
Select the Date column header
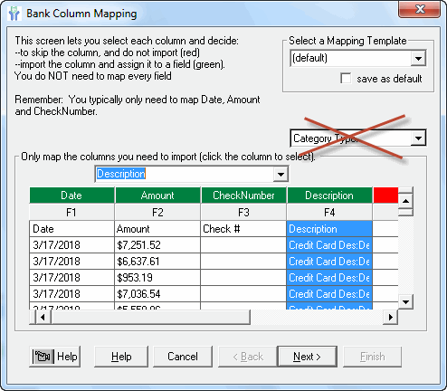point(71,195)
